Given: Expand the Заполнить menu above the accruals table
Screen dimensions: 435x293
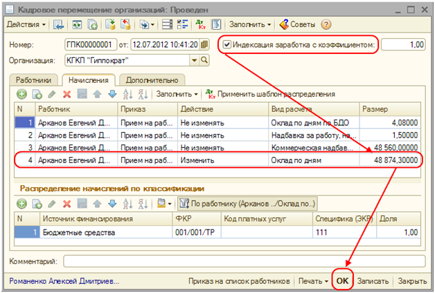Looking at the screenshot, I should pyautogui.click(x=177, y=94).
